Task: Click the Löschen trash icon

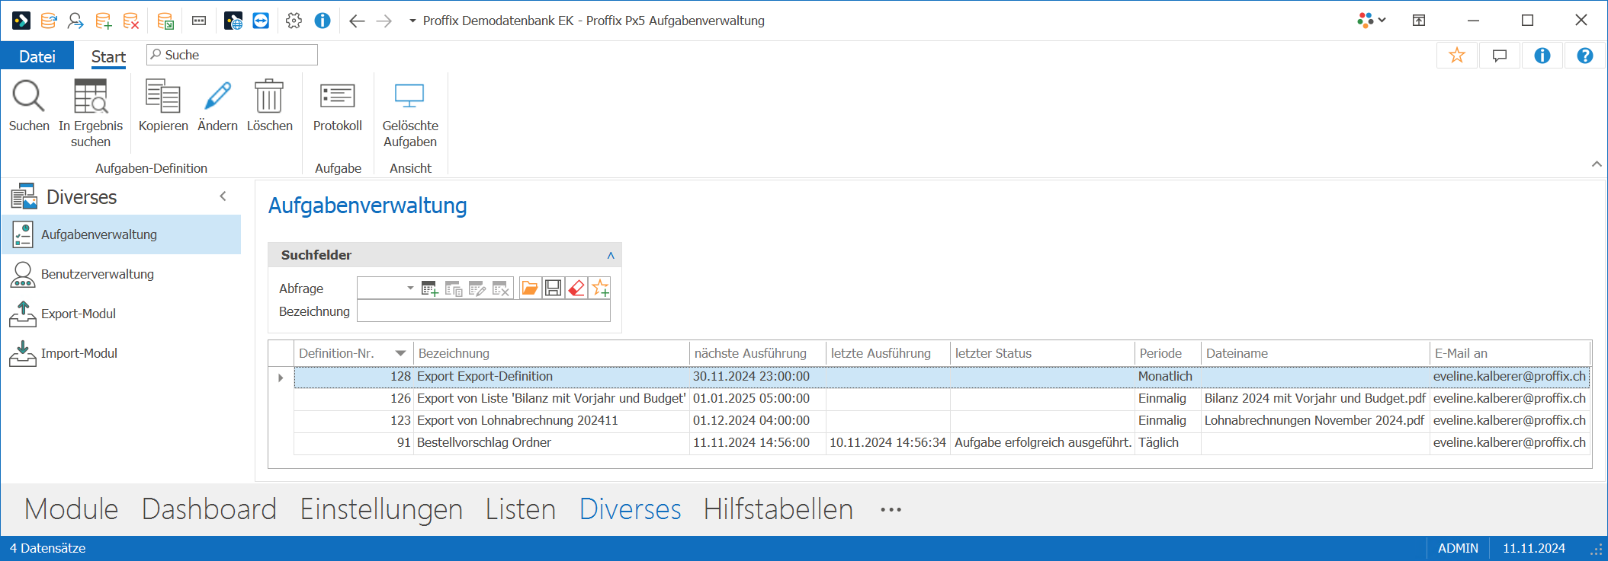Action: [269, 97]
